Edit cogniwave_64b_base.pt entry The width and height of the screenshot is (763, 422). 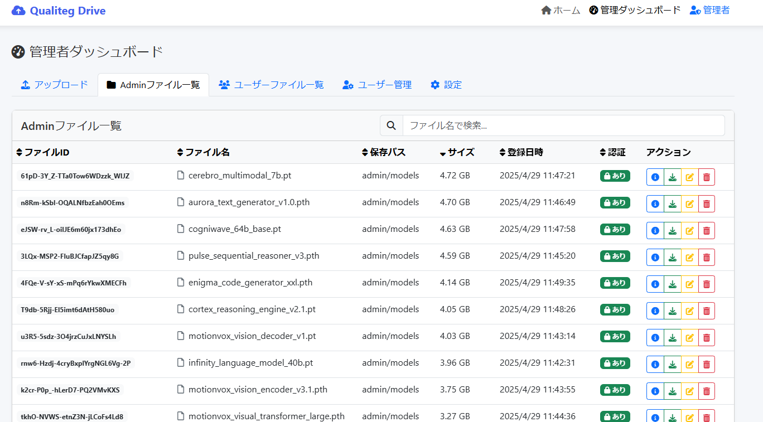tap(689, 231)
